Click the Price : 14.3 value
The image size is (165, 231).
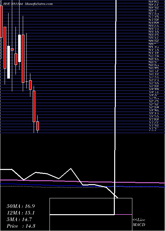[21, 226]
